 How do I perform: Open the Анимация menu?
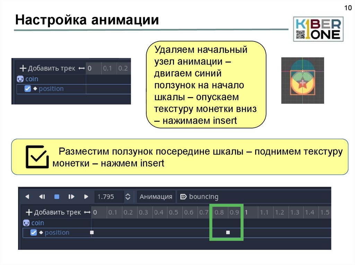pos(156,197)
